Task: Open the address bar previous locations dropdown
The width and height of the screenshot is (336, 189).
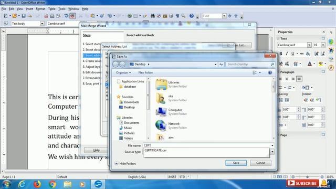Action: pyautogui.click(x=215, y=64)
